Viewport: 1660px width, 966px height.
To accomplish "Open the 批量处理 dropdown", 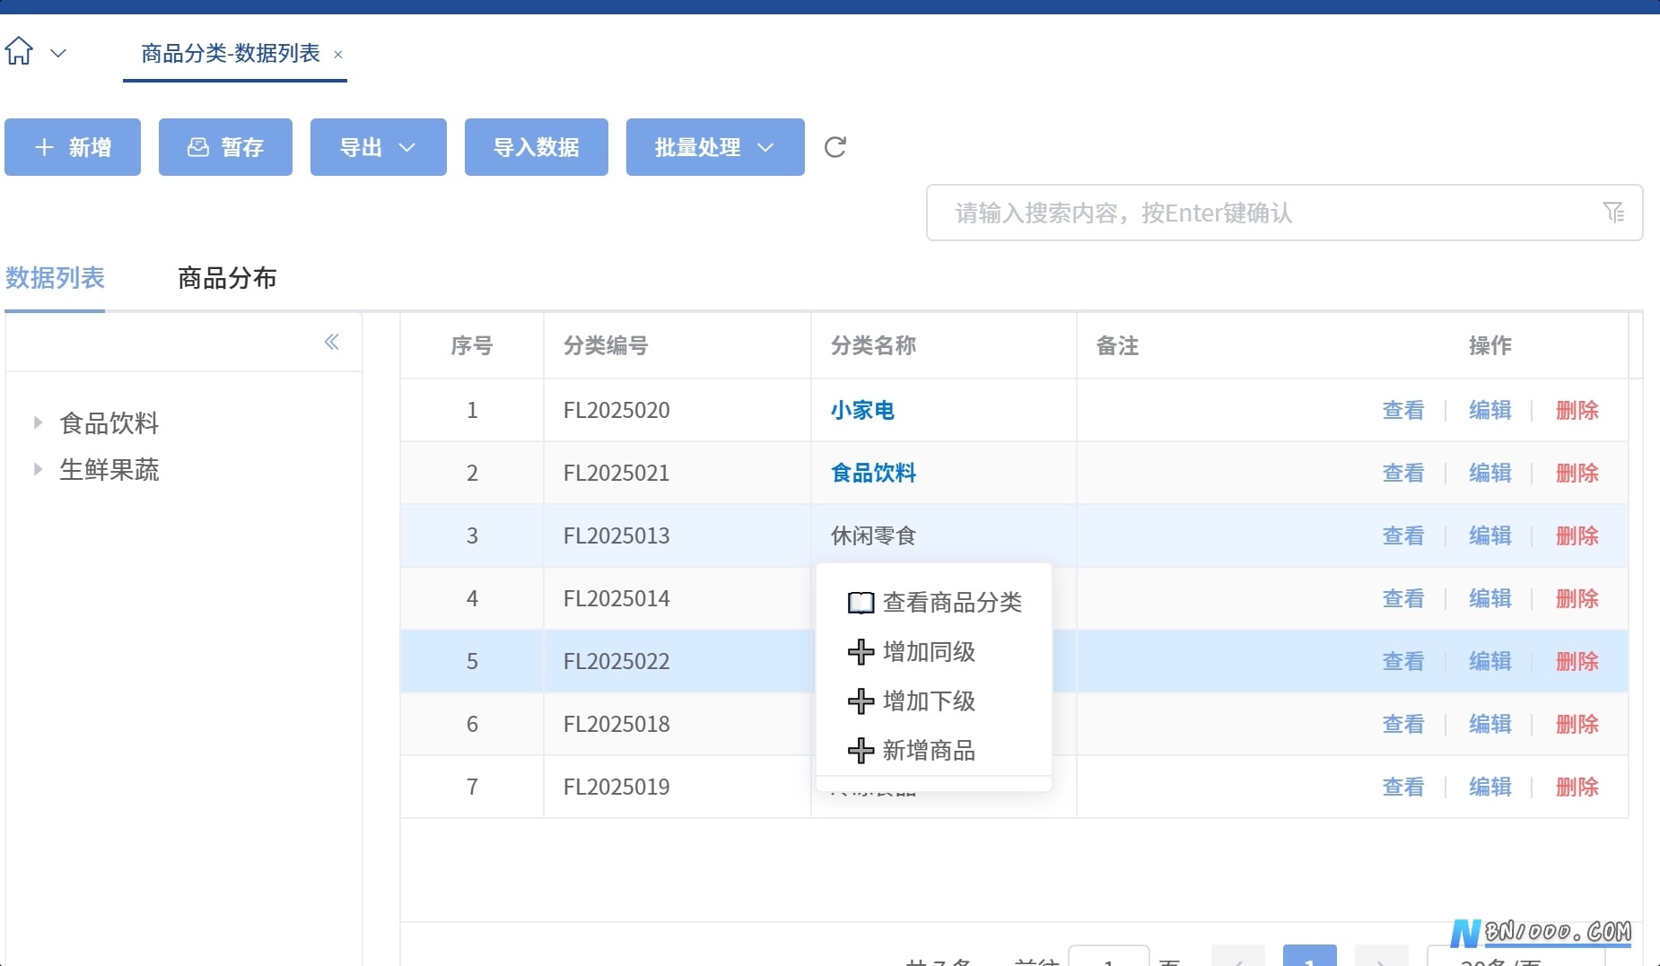I will 715,147.
